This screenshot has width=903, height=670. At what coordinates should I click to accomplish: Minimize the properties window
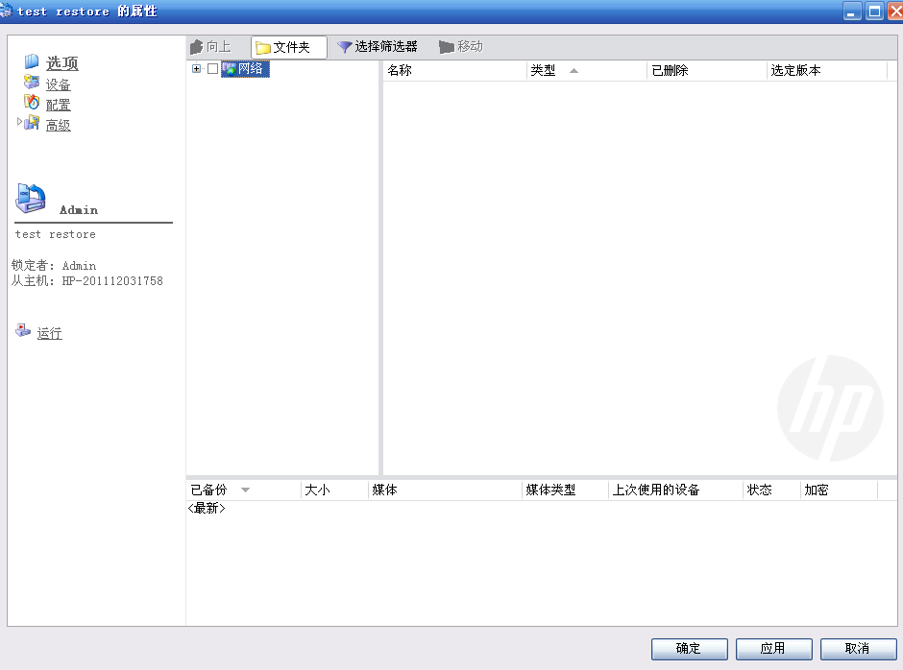click(x=852, y=11)
